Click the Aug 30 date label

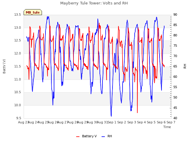click(92, 122)
